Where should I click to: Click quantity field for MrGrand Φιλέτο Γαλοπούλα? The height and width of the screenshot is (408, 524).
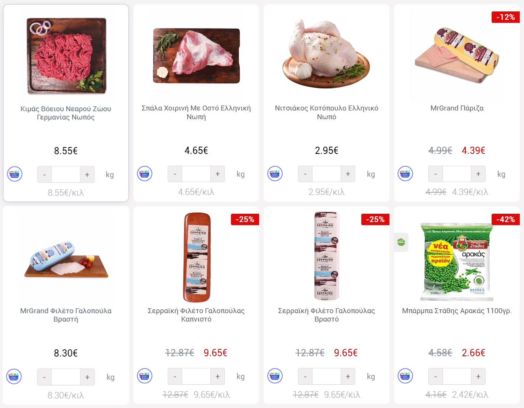[x=66, y=377]
